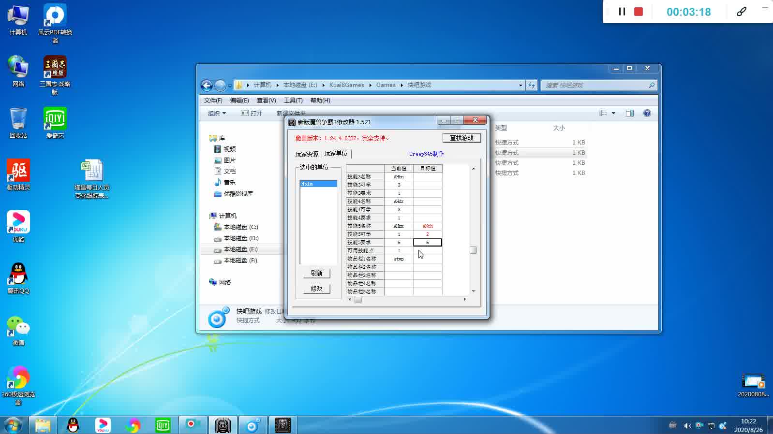Open the recent pages dropdown beside navigation arrows
Screen dimensions: 773x434
(230, 86)
